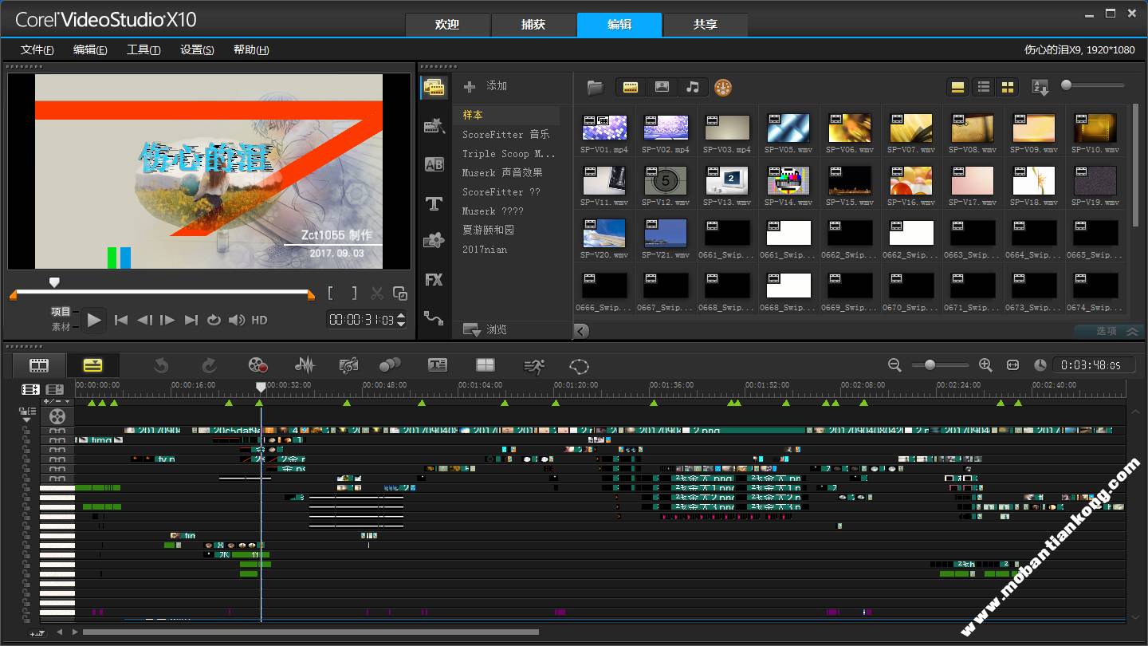Screen dimensions: 1148x646
Task: Open the Media library panel icon
Action: tap(434, 87)
